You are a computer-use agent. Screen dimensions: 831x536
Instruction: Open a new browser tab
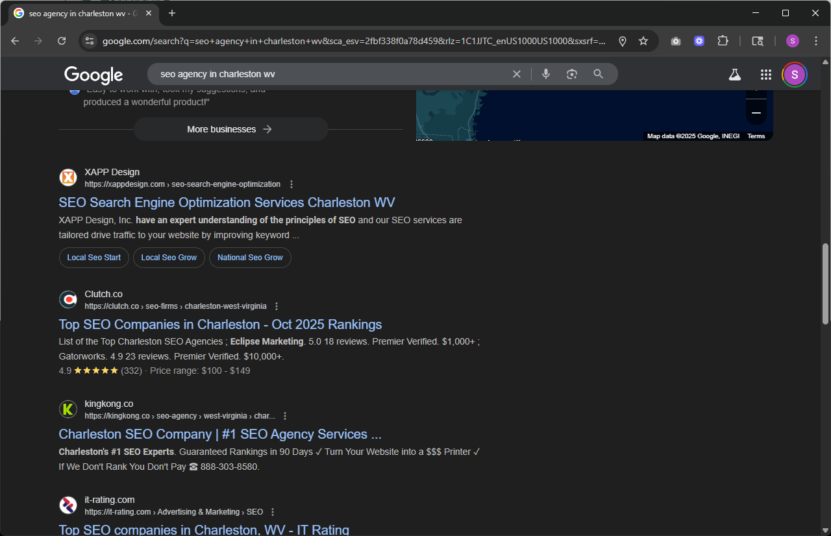click(x=172, y=13)
